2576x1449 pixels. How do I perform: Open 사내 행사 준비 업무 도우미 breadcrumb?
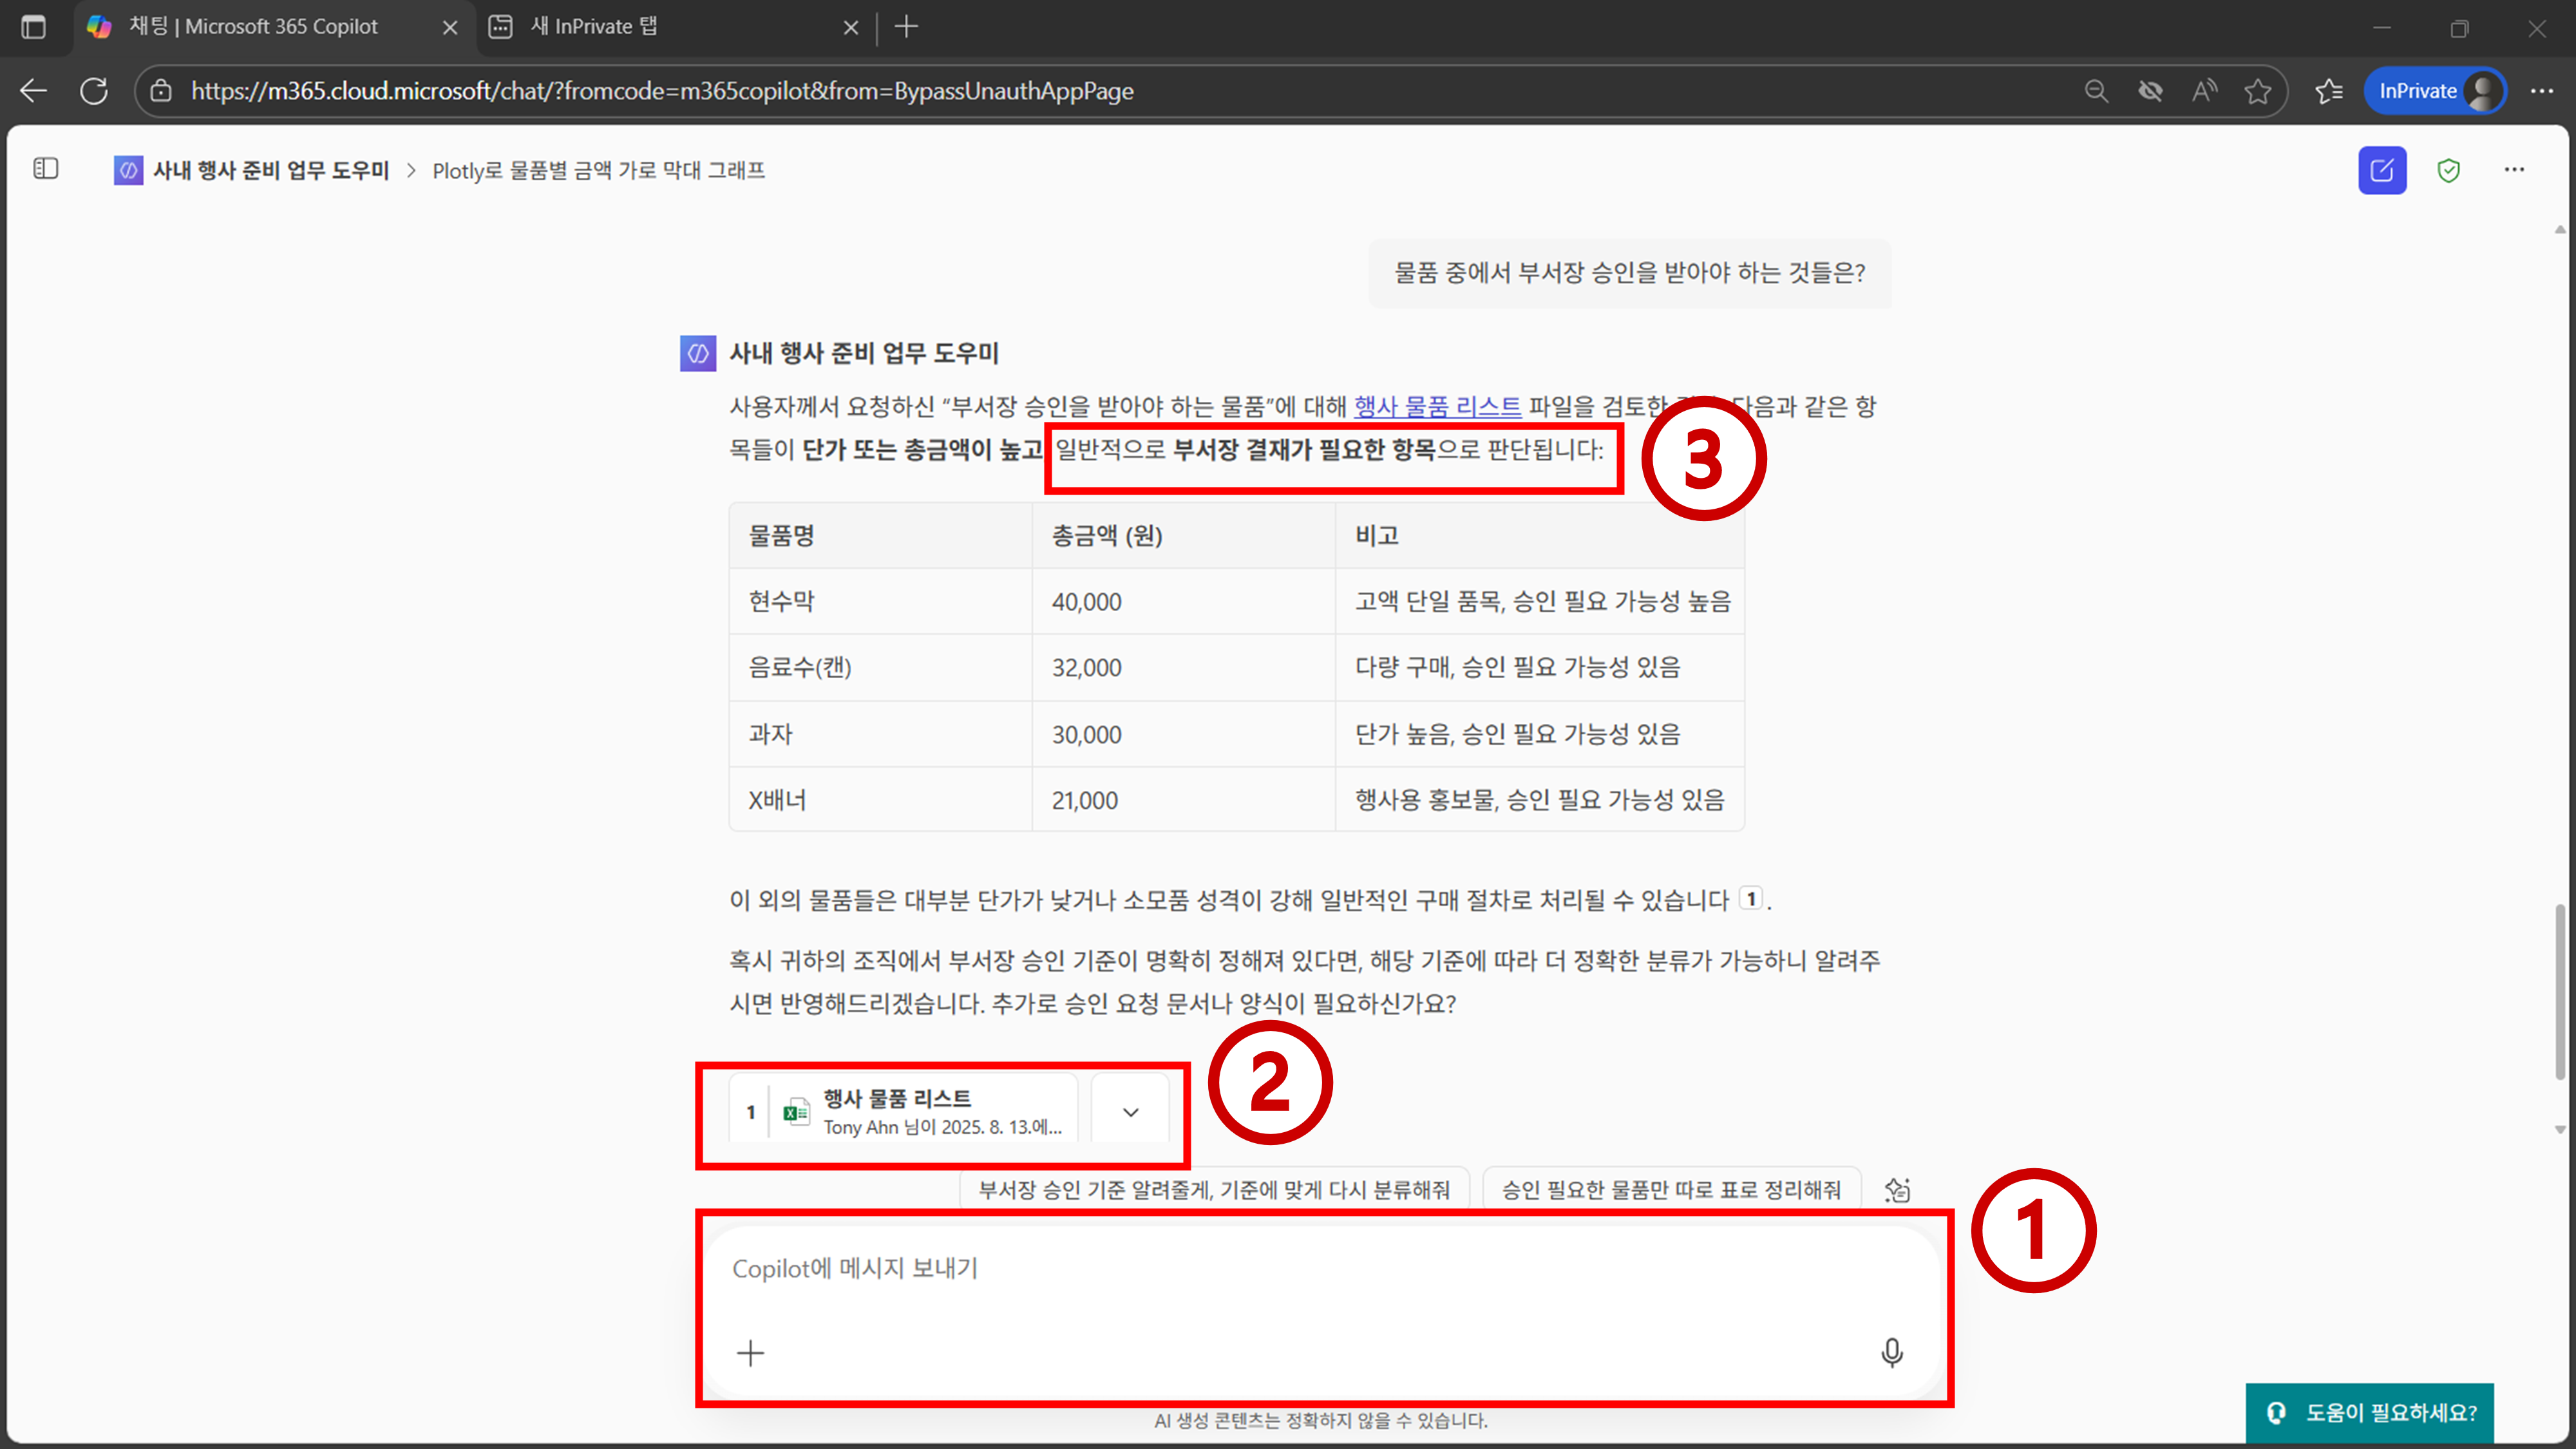[270, 170]
